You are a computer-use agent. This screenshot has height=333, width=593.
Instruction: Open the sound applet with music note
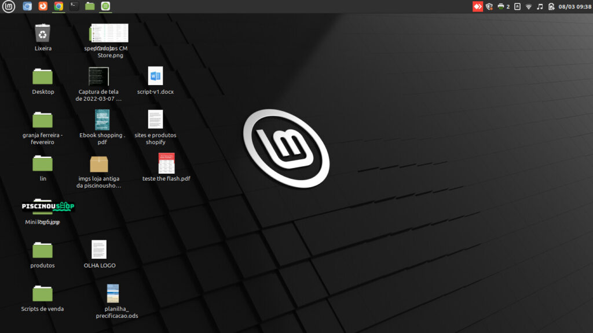coord(540,6)
